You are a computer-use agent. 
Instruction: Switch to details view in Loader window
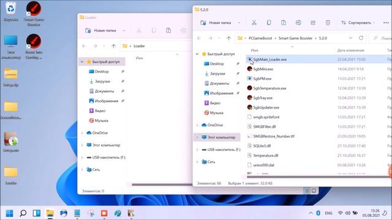coord(307,191)
